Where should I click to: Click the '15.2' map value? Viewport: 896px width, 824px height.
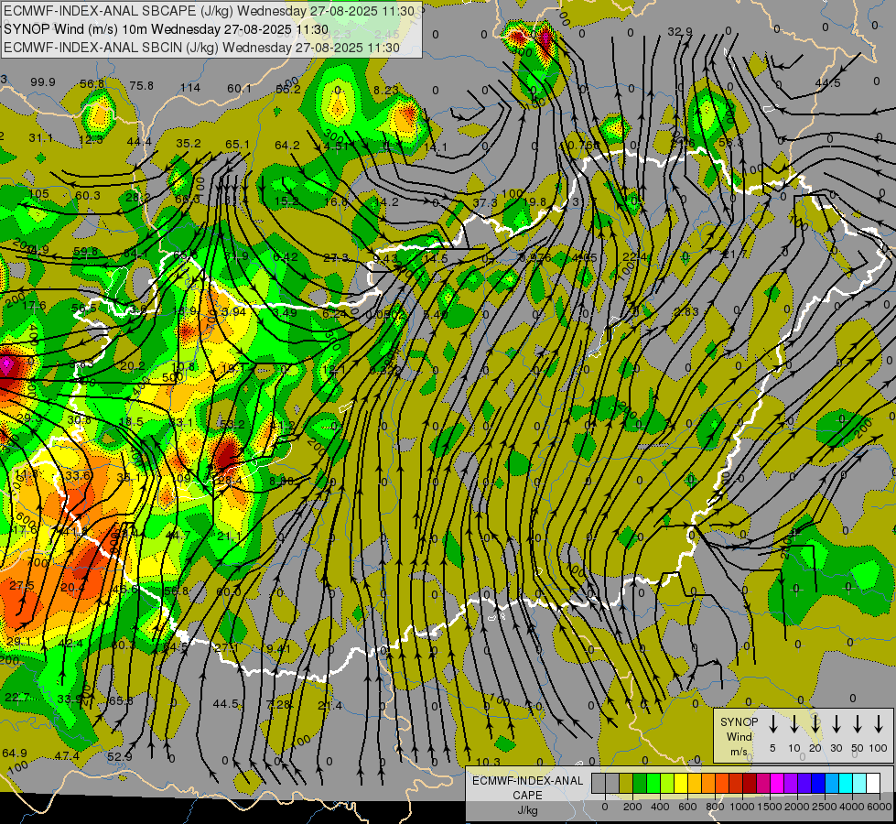click(x=286, y=201)
